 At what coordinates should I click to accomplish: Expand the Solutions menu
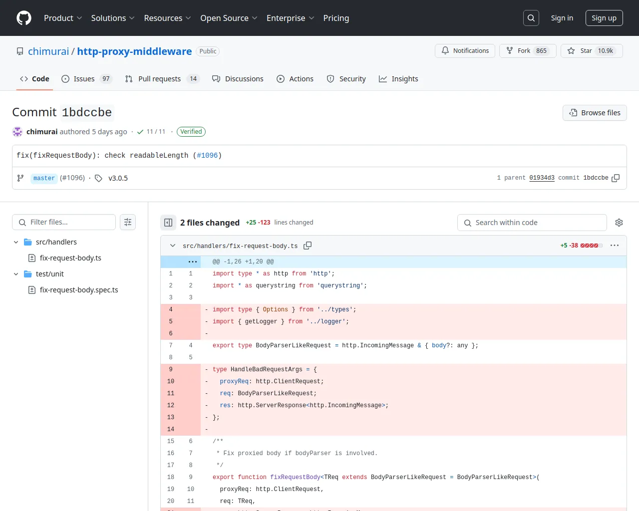(113, 18)
